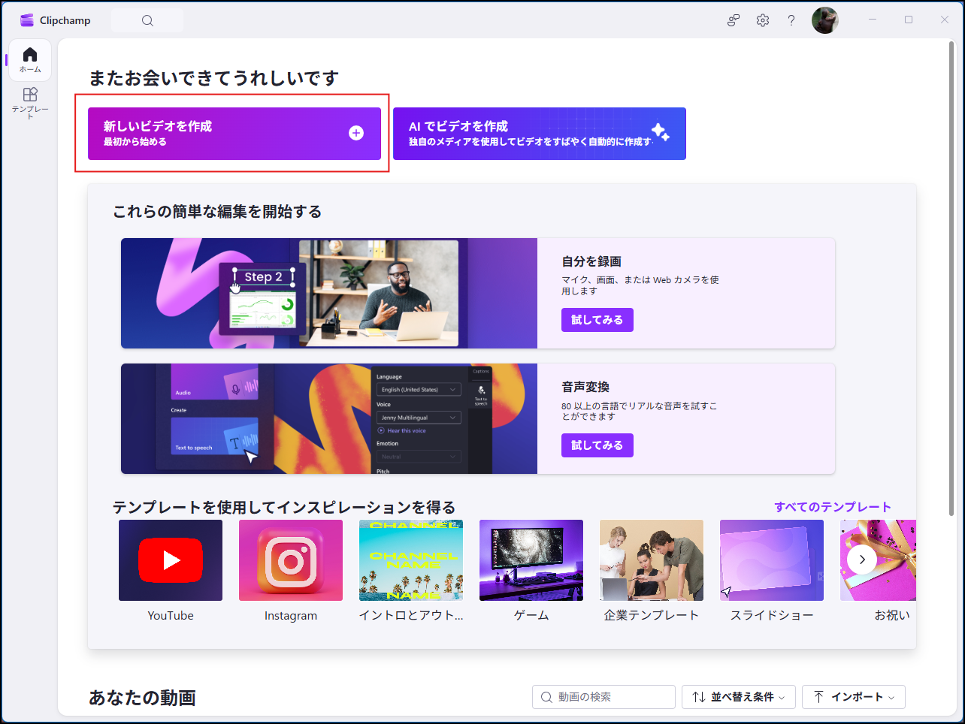The width and height of the screenshot is (965, 724).
Task: Click the 動画の検索 search field
Action: tap(604, 697)
